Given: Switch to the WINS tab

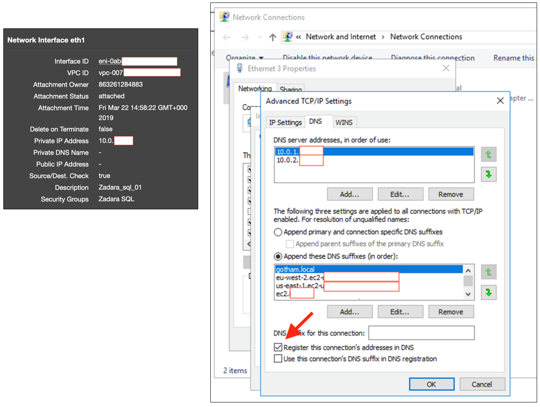Looking at the screenshot, I should [345, 122].
